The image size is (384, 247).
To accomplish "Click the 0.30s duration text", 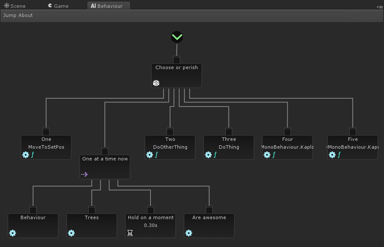I will click(x=150, y=225).
